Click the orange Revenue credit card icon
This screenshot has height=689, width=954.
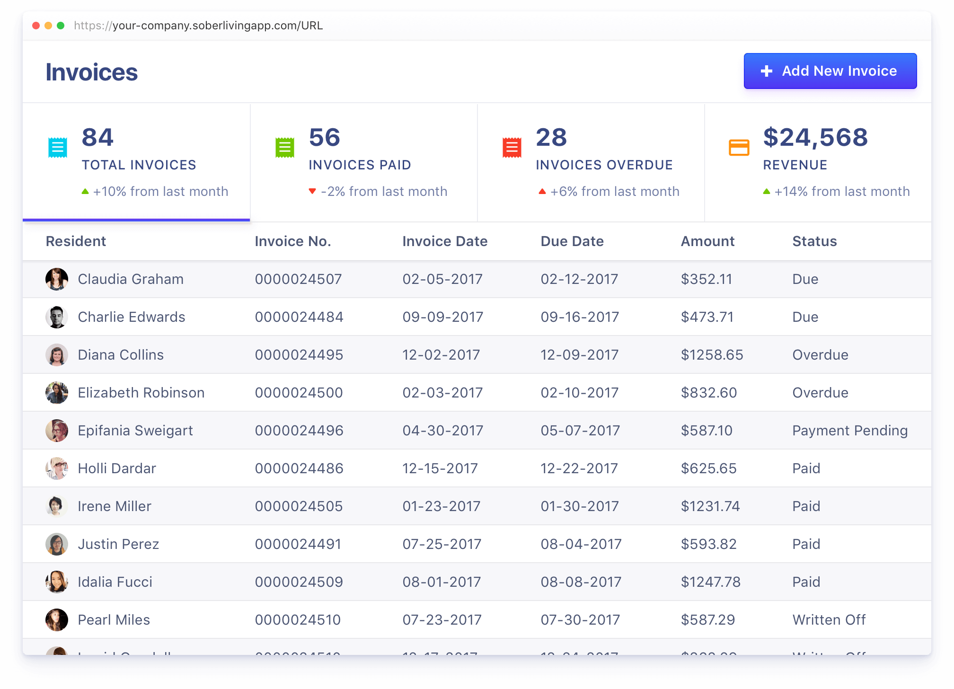click(739, 148)
